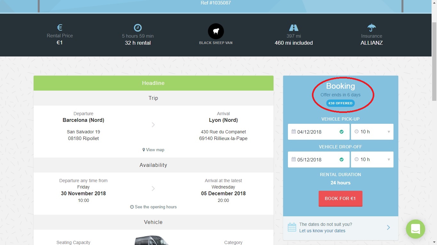Click the green checkmark in the drop-off date field

(341, 160)
